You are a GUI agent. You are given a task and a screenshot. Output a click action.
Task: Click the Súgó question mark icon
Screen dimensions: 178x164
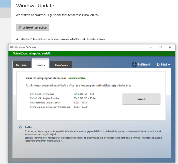click(158, 65)
